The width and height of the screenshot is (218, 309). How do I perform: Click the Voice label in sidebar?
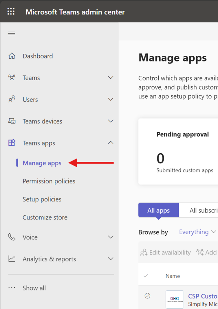30,237
